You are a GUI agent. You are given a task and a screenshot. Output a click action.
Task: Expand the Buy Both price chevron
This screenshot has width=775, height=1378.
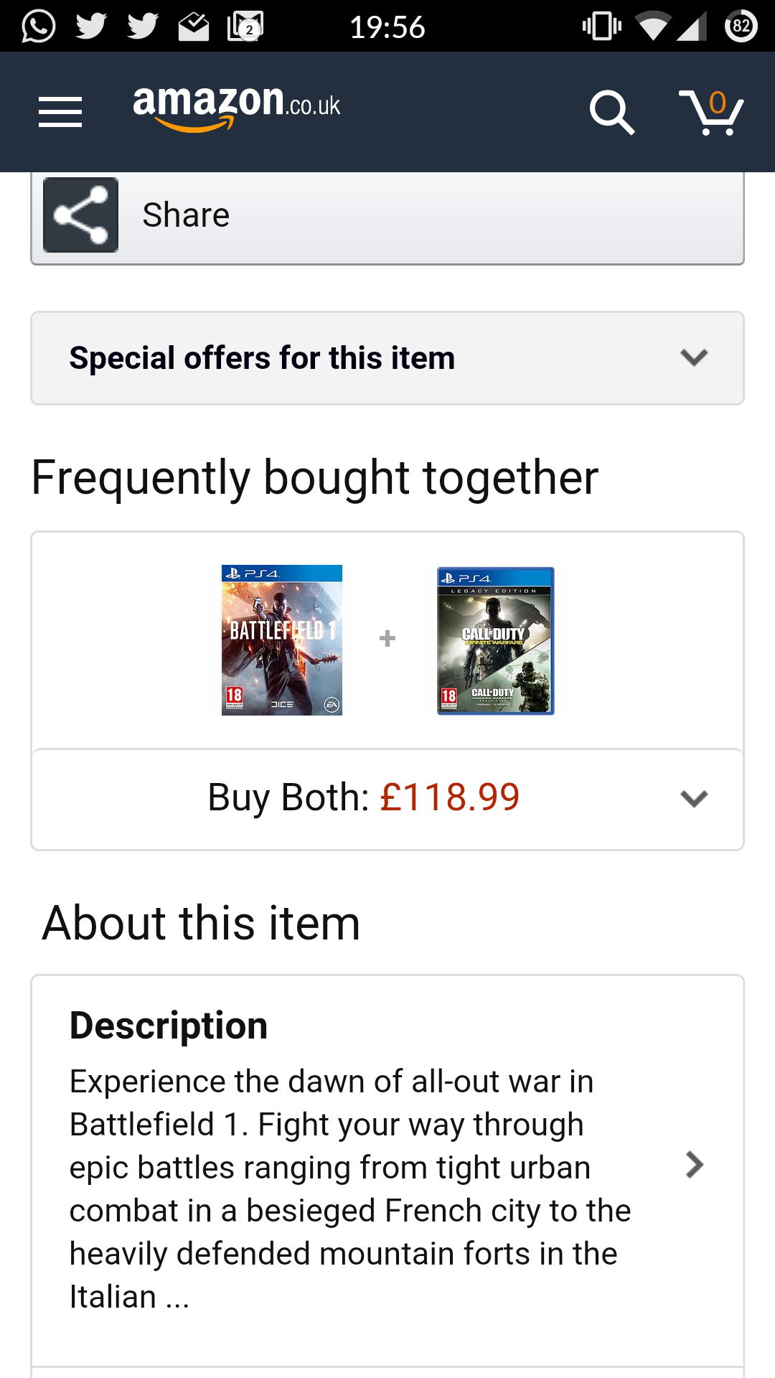(694, 798)
